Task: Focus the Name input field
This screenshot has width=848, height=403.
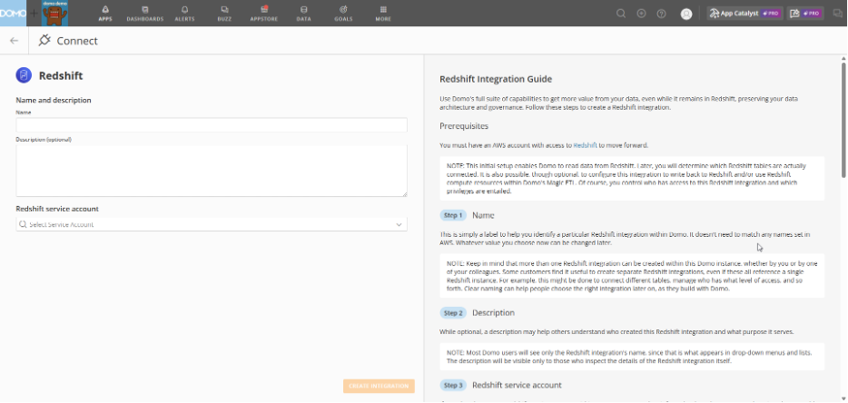Action: tap(212, 125)
